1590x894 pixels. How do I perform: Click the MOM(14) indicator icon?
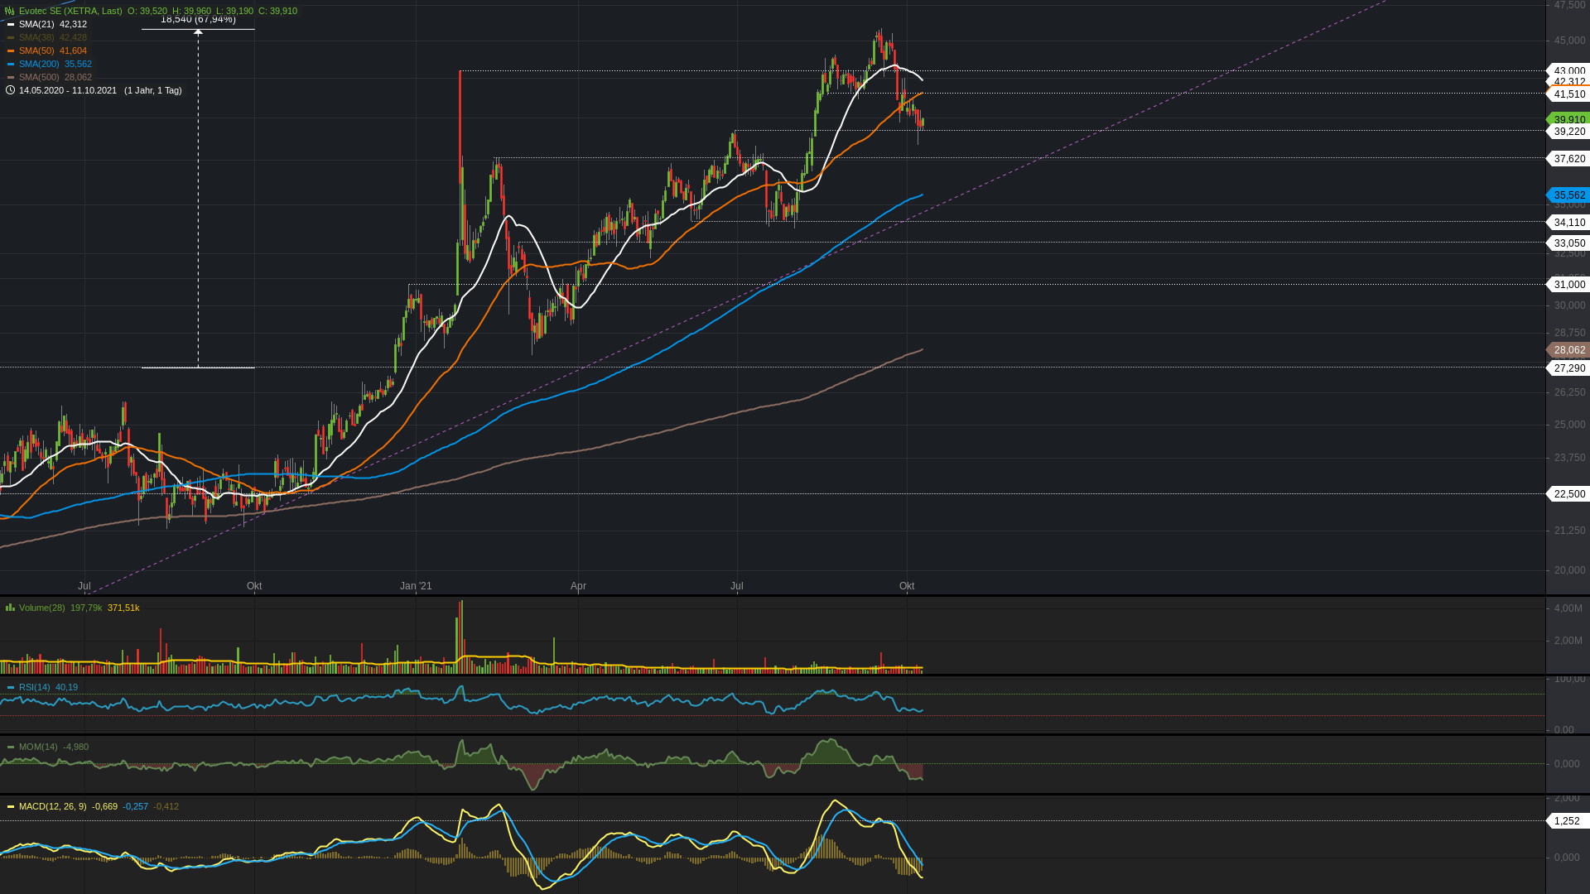click(11, 747)
